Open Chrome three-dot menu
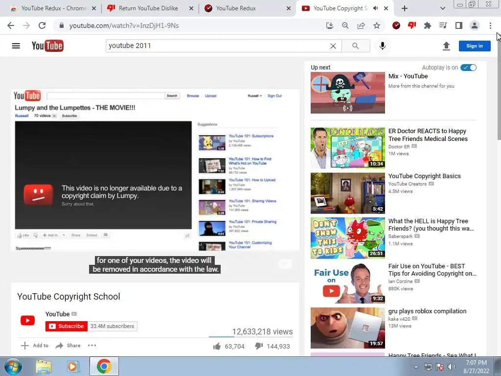Image resolution: width=501 pixels, height=376 pixels. click(490, 25)
